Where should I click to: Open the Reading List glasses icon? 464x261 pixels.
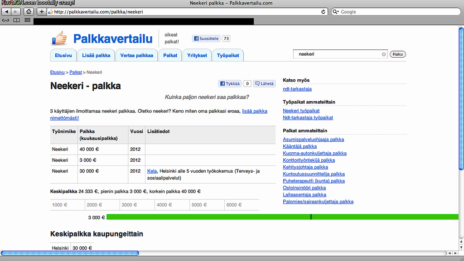pyautogui.click(x=6, y=20)
